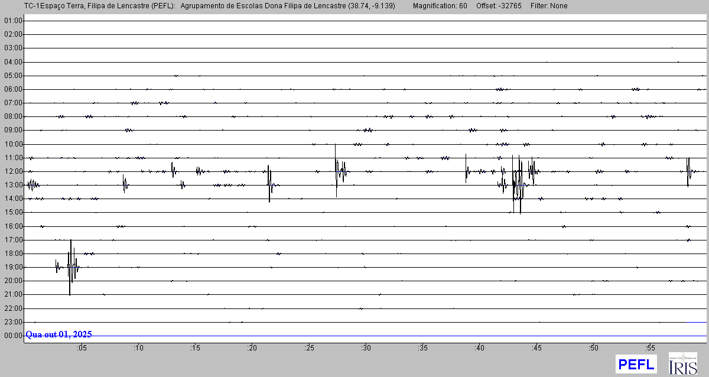This screenshot has height=377, width=709.
Task: Click the 01:00 hour label
Action: [x=12, y=21]
